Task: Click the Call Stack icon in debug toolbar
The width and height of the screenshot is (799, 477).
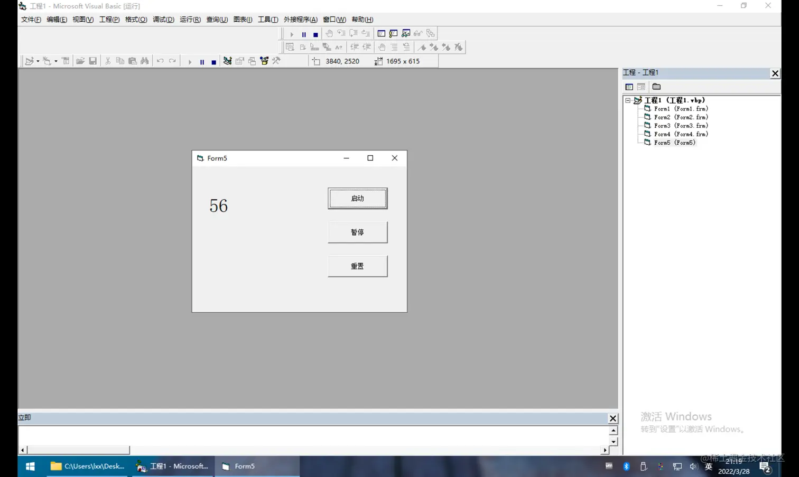Action: click(431, 33)
